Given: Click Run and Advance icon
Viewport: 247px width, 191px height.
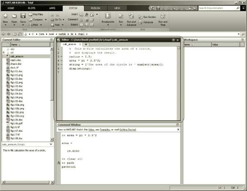Looking at the screenshot, I should (x=131, y=16).
